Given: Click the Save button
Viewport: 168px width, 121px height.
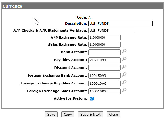Looking at the screenshot, I should [51, 114].
